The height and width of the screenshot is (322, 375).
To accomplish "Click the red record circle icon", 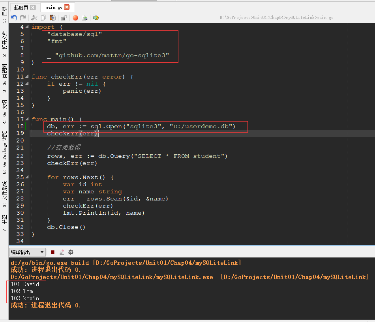I will [76, 18].
